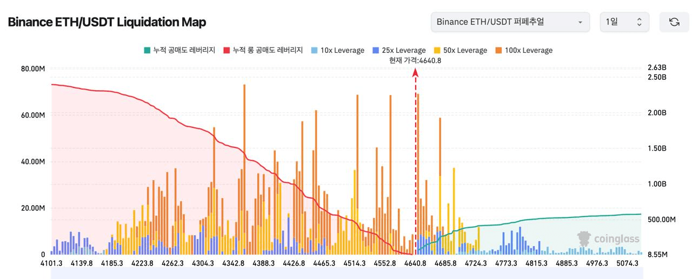Click the light blue 10x Leverage swatch
This screenshot has height=279, width=692.
[314, 50]
